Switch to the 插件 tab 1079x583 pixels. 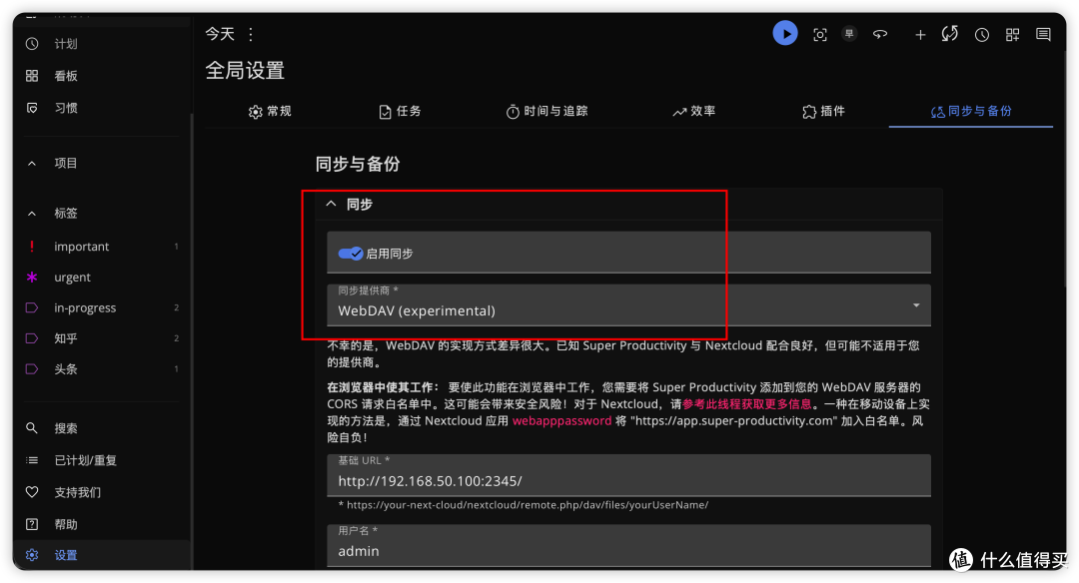coord(823,112)
